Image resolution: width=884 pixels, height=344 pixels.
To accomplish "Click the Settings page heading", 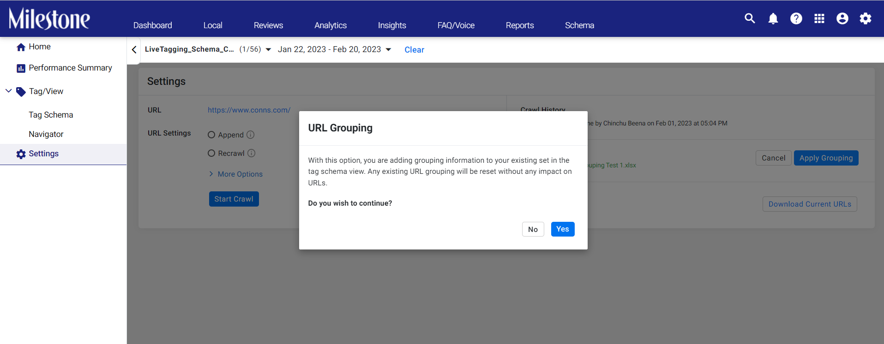I will [166, 81].
